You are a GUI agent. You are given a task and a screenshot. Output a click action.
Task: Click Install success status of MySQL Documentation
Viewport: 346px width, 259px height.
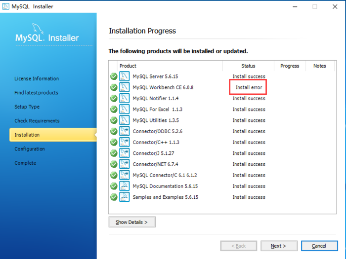[249, 186]
